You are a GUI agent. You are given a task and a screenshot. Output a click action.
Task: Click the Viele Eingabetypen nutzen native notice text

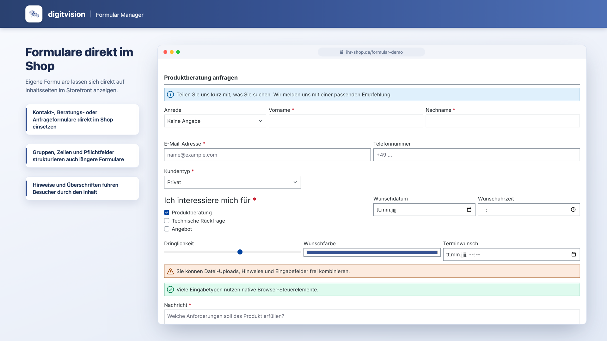(247, 290)
